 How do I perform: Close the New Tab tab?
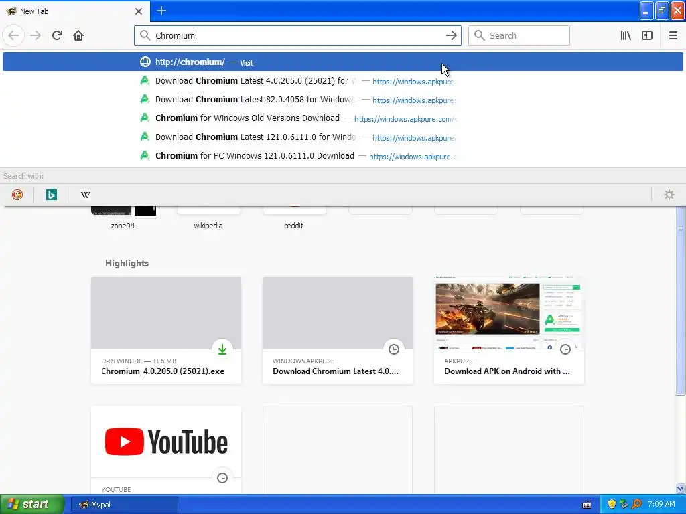click(x=139, y=11)
